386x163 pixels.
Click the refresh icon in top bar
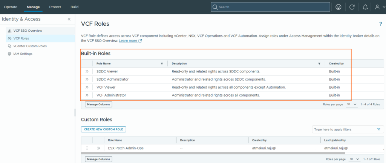(x=352, y=7)
